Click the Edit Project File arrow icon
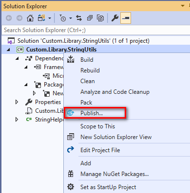190x193 pixels. click(71, 150)
